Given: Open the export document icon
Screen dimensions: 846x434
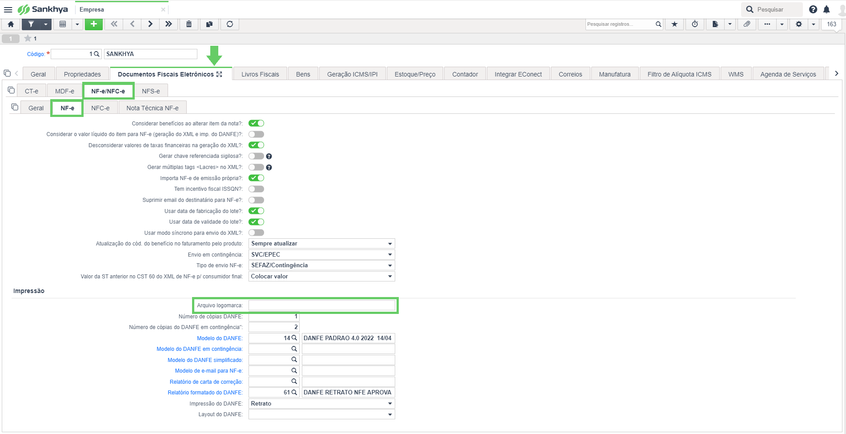Looking at the screenshot, I should point(715,24).
